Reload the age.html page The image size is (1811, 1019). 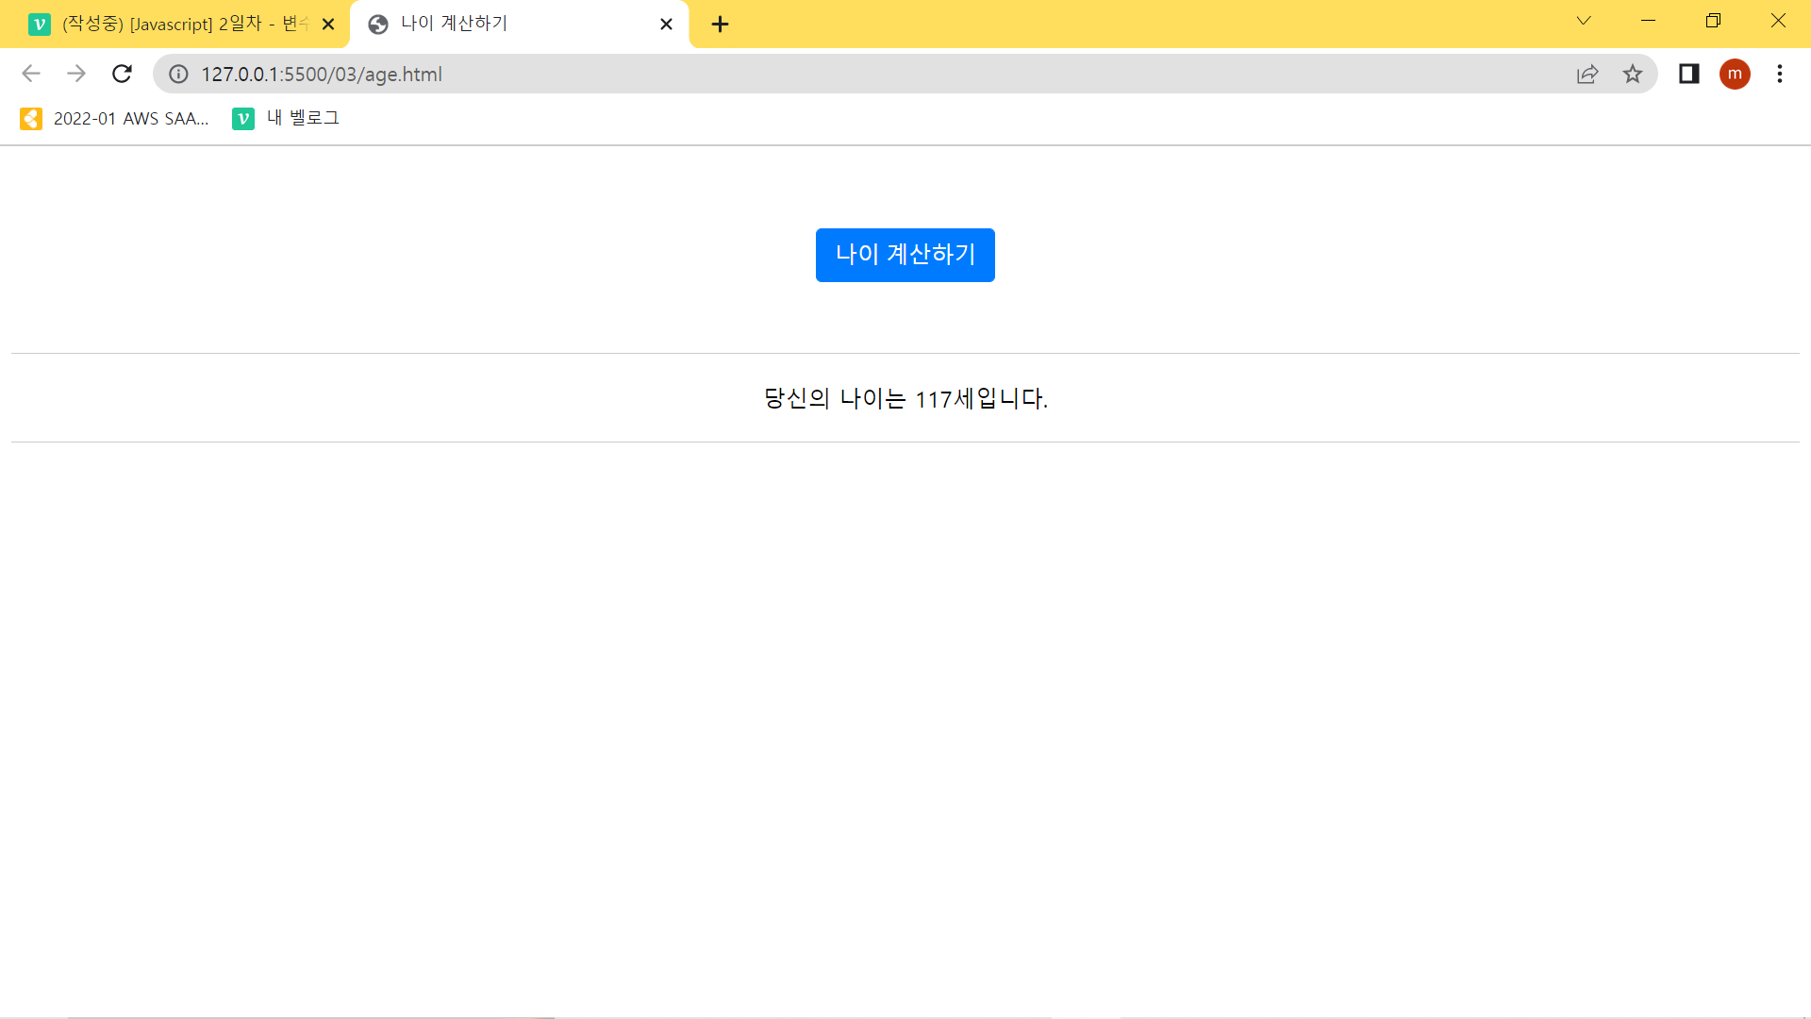click(x=122, y=74)
